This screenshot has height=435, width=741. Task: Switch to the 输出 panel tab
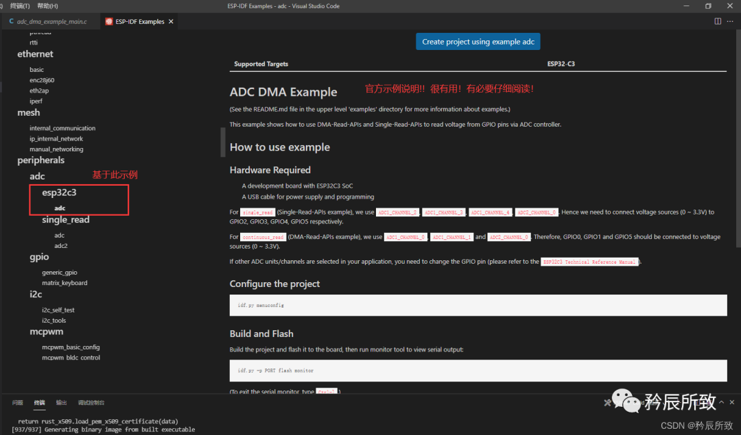click(x=61, y=403)
